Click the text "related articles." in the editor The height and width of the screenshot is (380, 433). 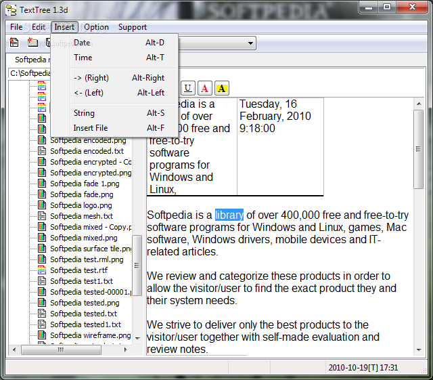(x=183, y=251)
